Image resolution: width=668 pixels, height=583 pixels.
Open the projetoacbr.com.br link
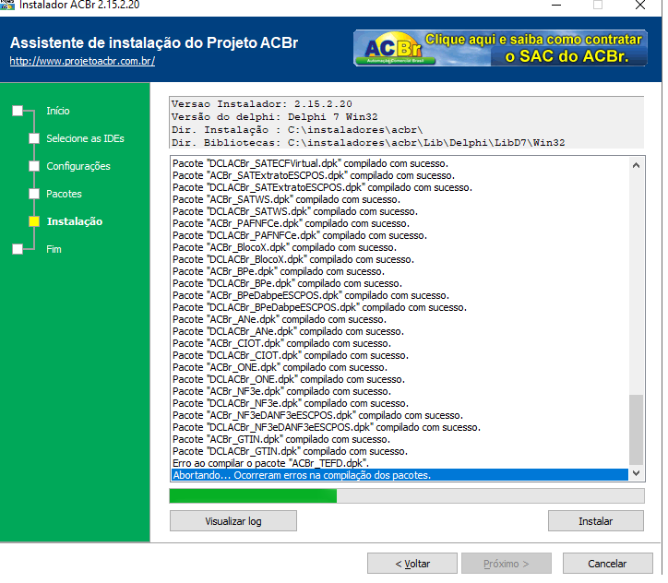(x=82, y=61)
